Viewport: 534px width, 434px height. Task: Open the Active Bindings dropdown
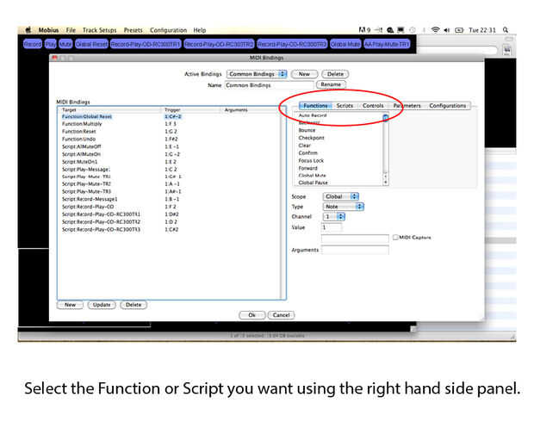pos(257,74)
